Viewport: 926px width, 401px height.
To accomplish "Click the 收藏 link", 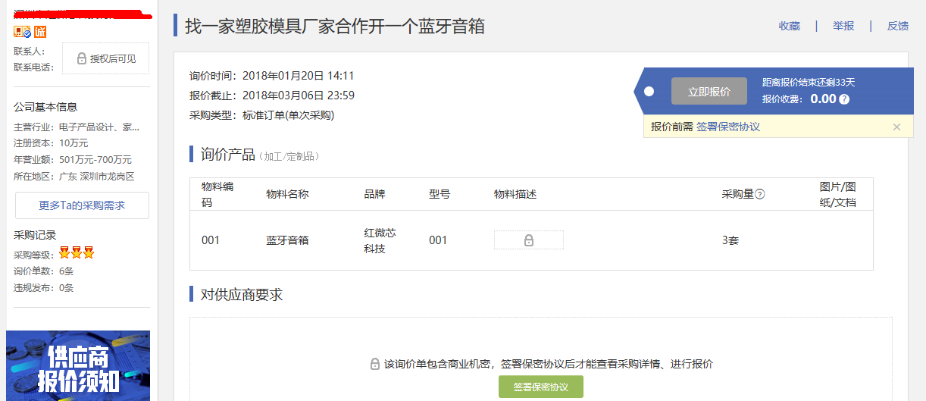I will pos(790,26).
